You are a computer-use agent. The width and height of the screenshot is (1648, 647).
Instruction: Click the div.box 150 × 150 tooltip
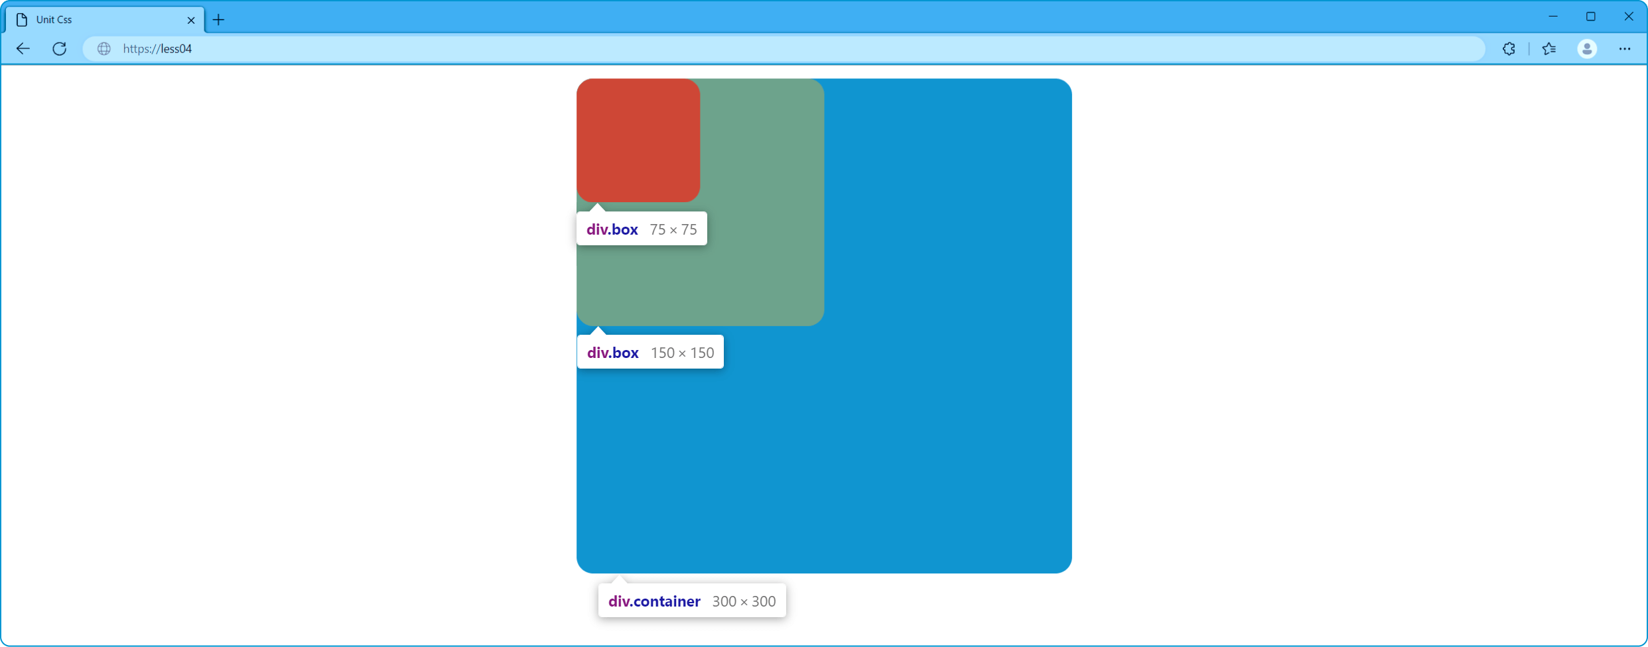pyautogui.click(x=650, y=352)
